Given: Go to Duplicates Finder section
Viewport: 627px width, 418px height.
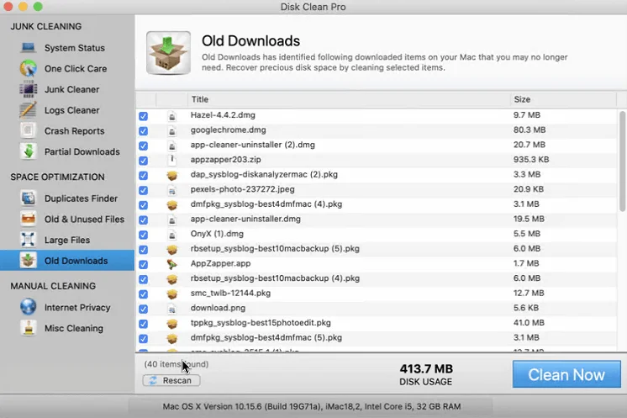Looking at the screenshot, I should pyautogui.click(x=67, y=198).
